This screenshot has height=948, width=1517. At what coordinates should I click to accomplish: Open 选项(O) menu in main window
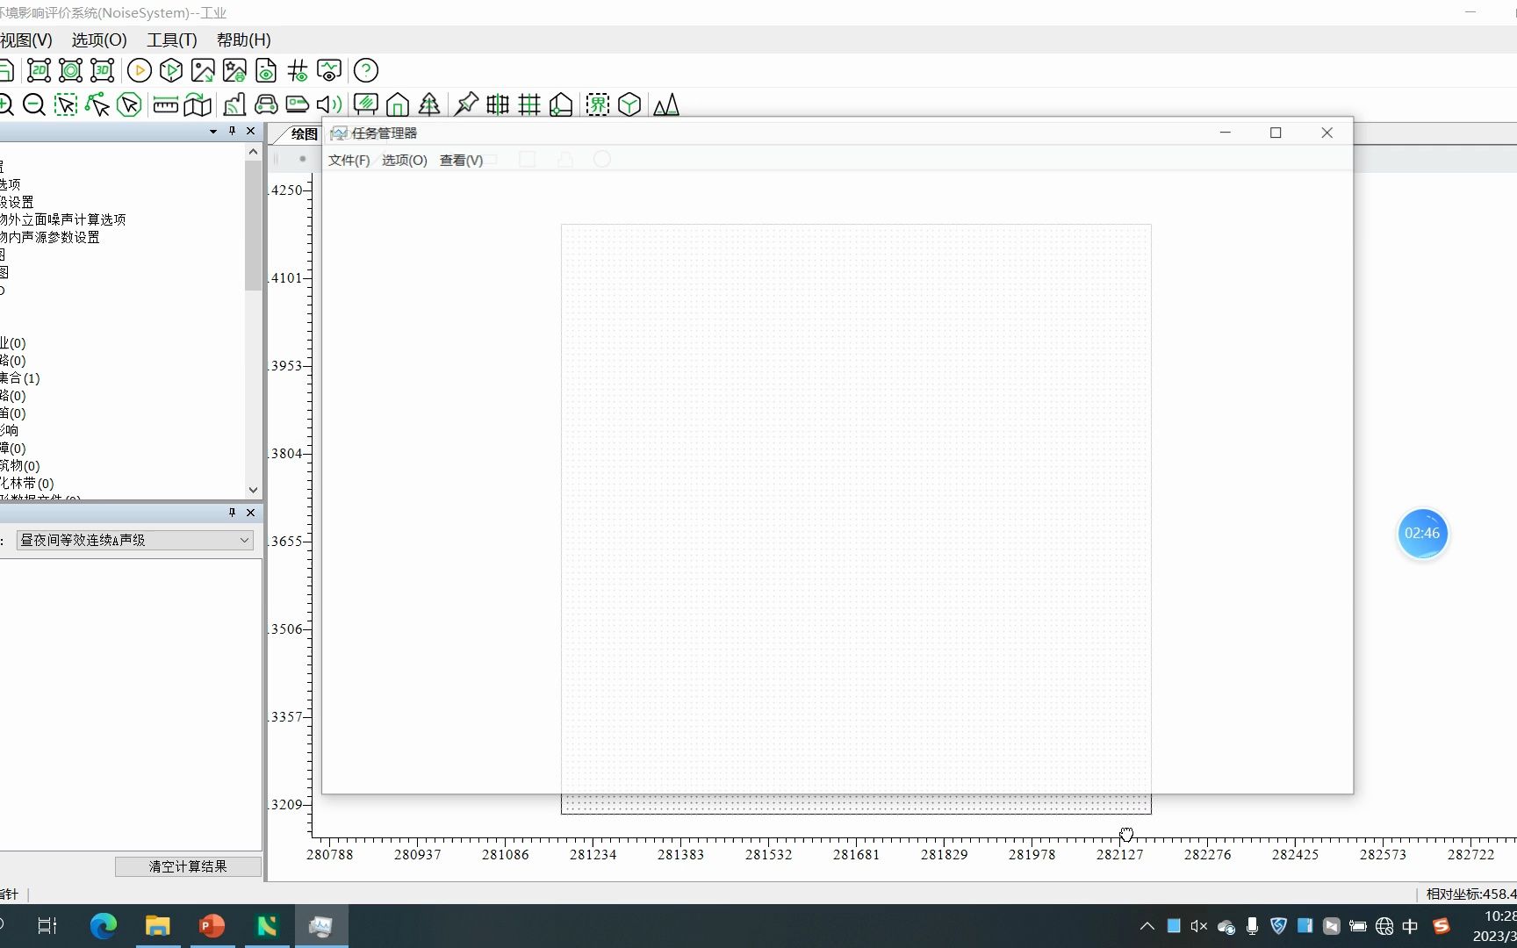click(x=99, y=40)
